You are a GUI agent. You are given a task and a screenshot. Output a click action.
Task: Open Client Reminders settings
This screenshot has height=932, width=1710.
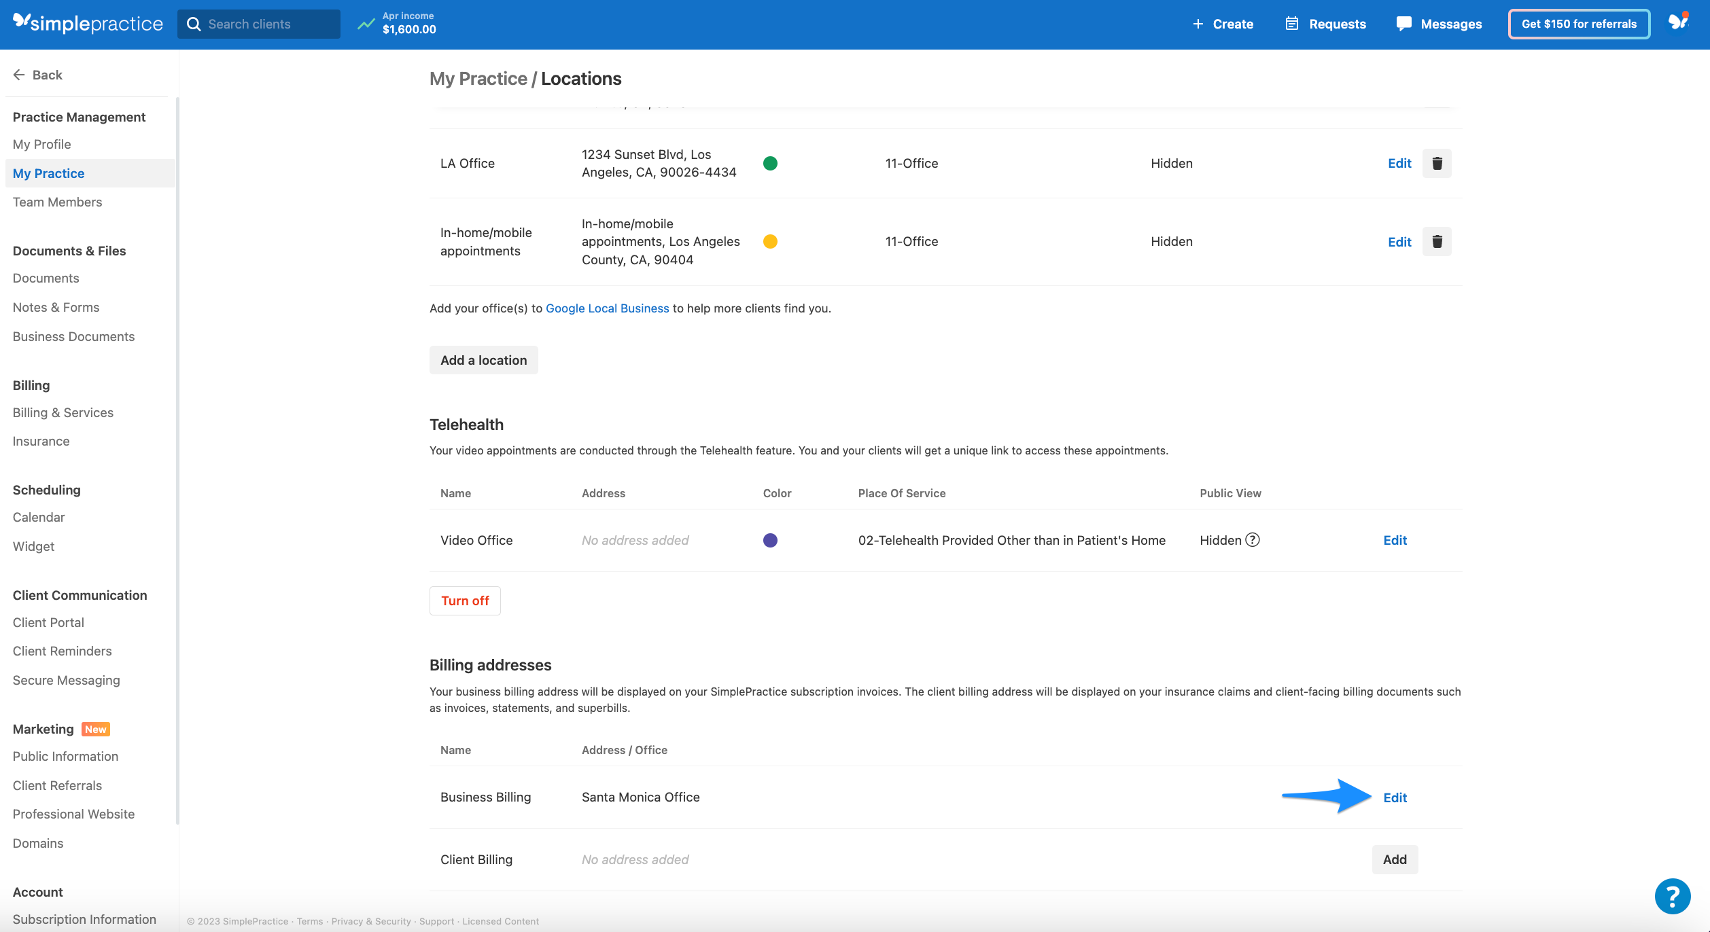coord(63,651)
